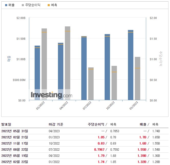Image resolution: width=170 pixels, height=165 pixels.
Task: Select the 2023년 02월 21일 date cell
Action: point(15,137)
